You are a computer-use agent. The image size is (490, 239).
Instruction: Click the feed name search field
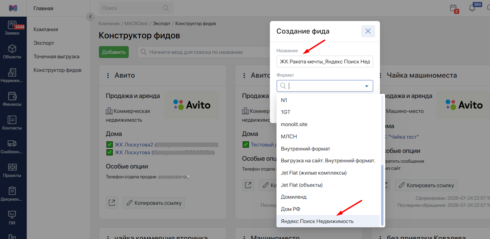203,52
